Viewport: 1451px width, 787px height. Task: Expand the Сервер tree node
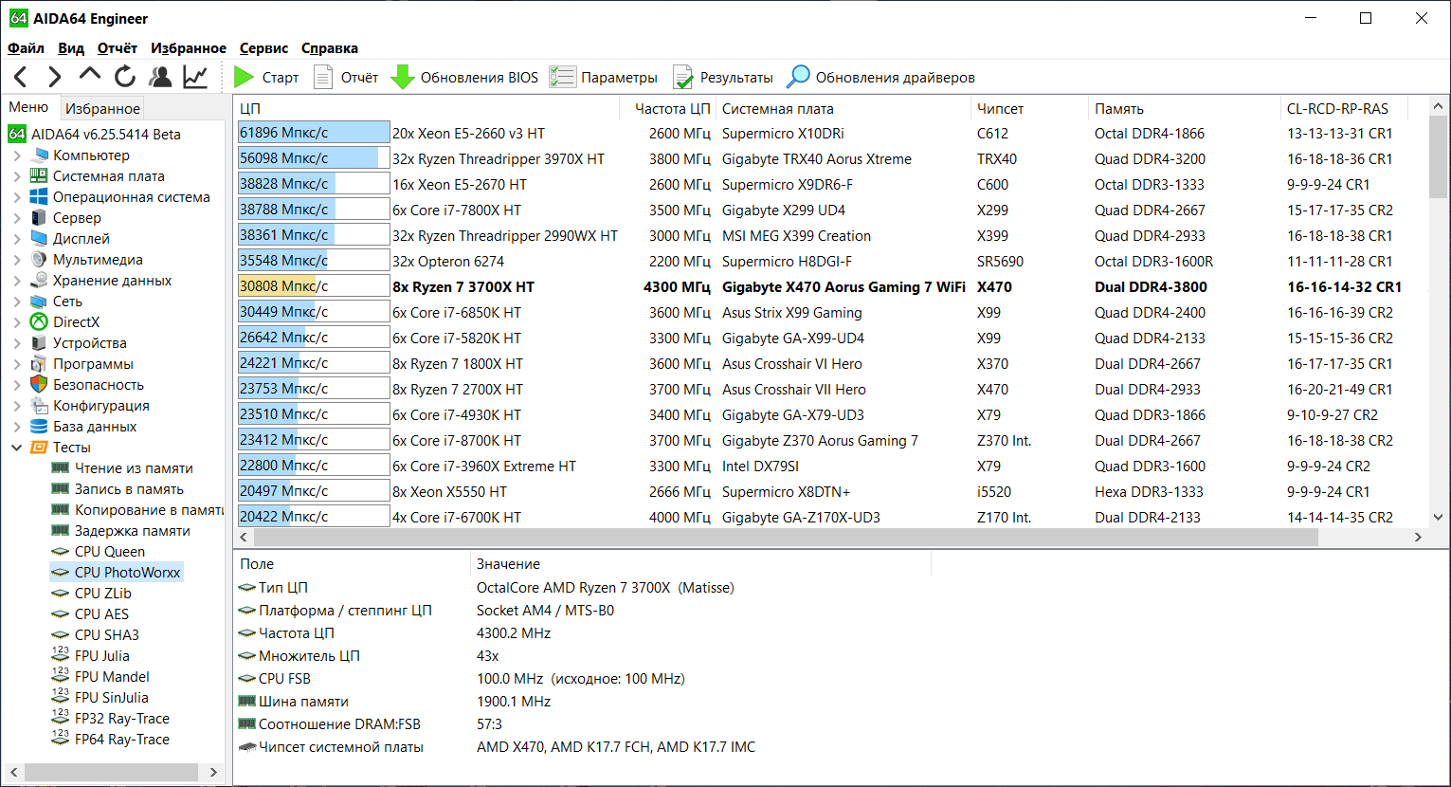(x=17, y=218)
